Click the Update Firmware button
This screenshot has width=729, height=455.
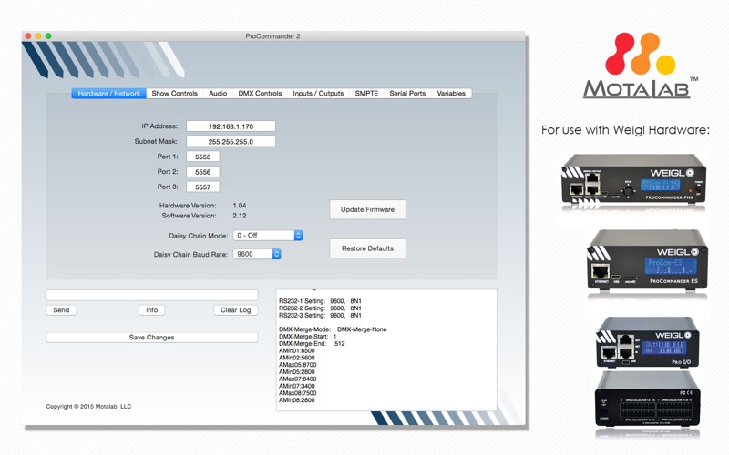coord(367,209)
